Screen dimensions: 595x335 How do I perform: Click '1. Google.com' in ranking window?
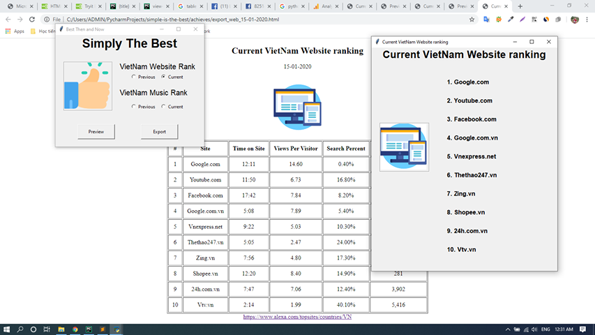point(468,82)
